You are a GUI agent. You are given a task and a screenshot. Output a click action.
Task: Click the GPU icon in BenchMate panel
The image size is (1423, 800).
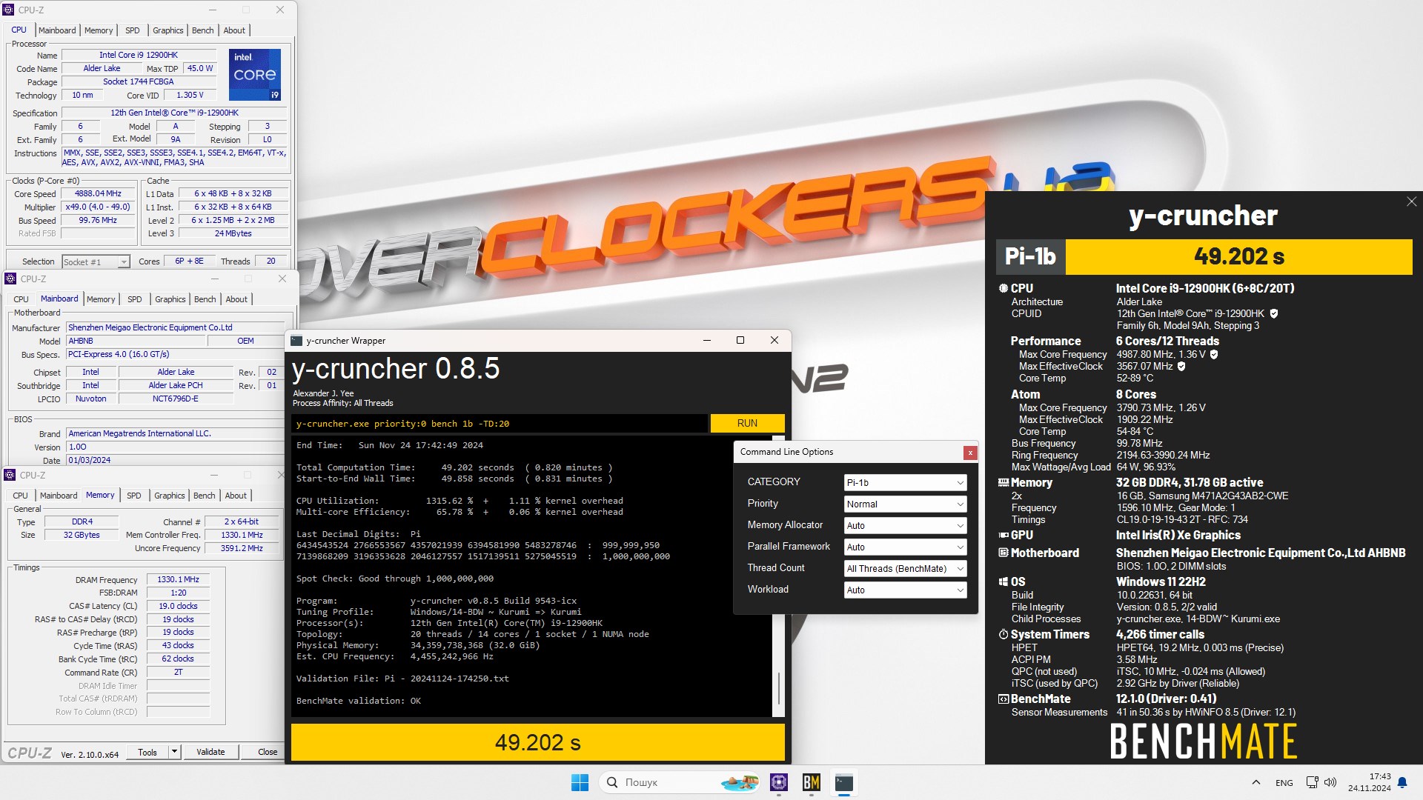1004,535
